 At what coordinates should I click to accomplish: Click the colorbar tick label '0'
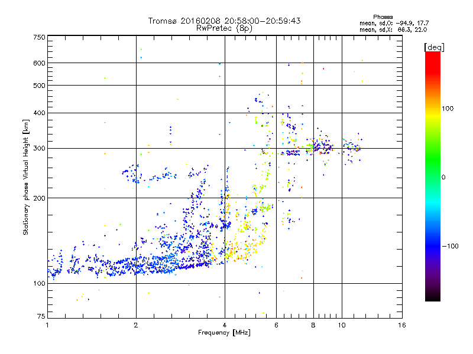tap(443, 177)
